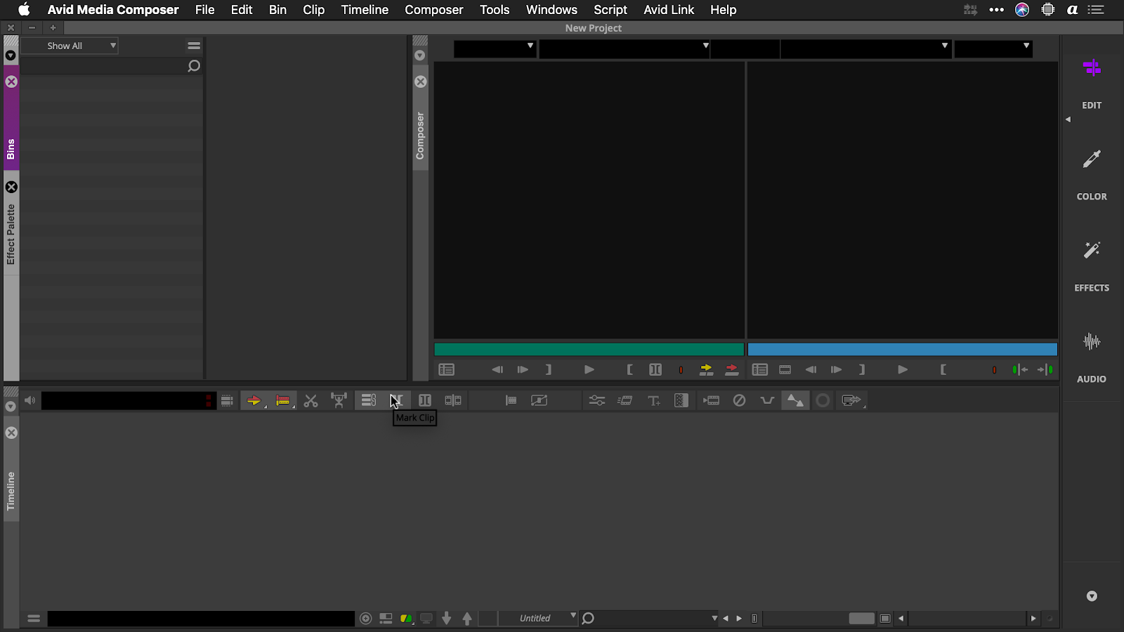Open the Bins panel hamburger menu
The height and width of the screenshot is (632, 1124).
click(194, 46)
